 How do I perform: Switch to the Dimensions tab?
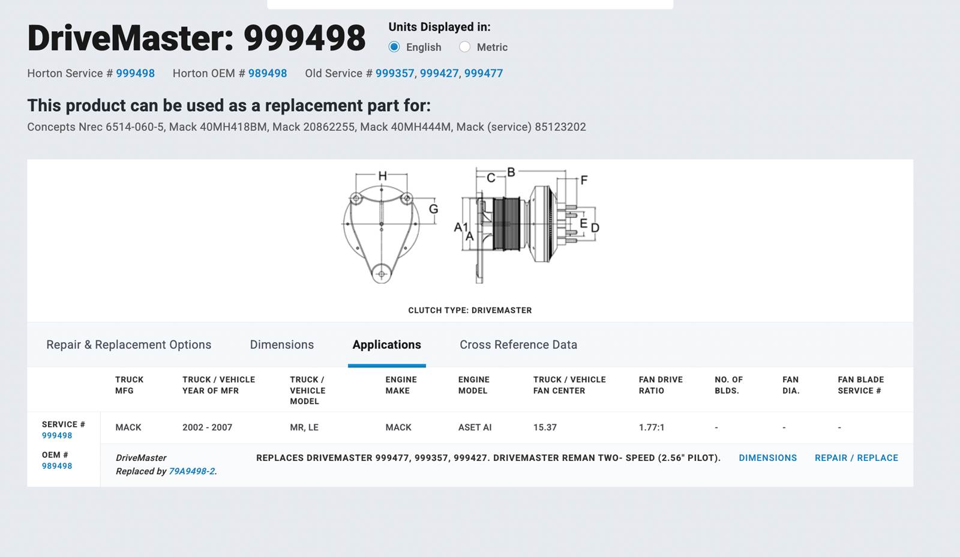281,345
